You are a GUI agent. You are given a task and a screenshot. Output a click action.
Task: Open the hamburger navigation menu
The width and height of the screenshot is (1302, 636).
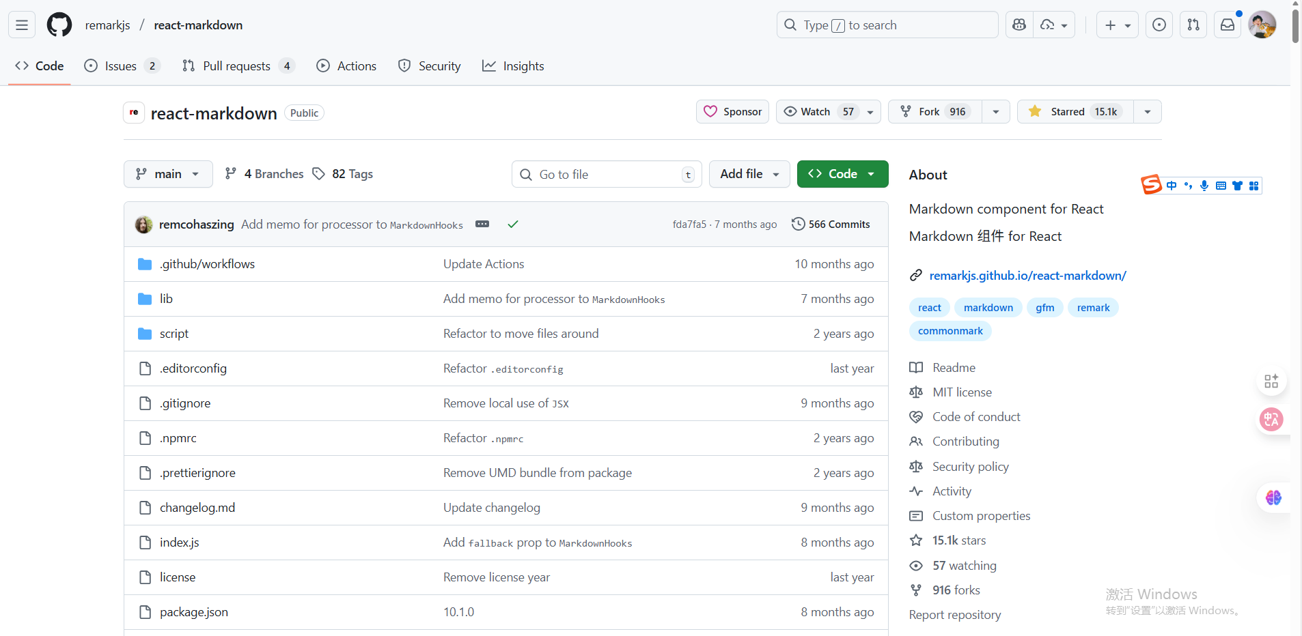(x=22, y=25)
